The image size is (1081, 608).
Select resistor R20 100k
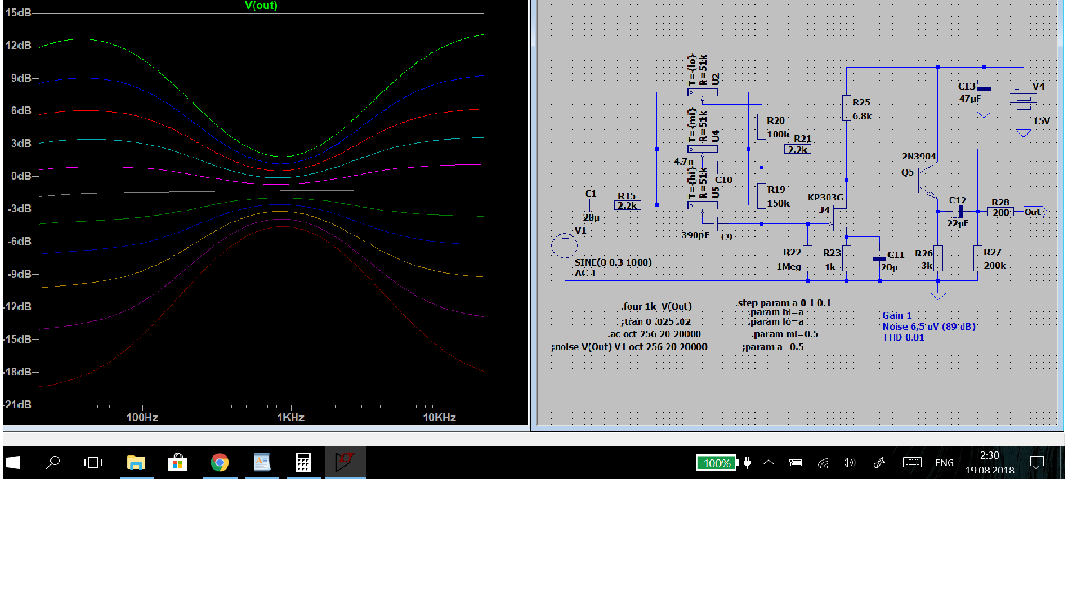761,127
